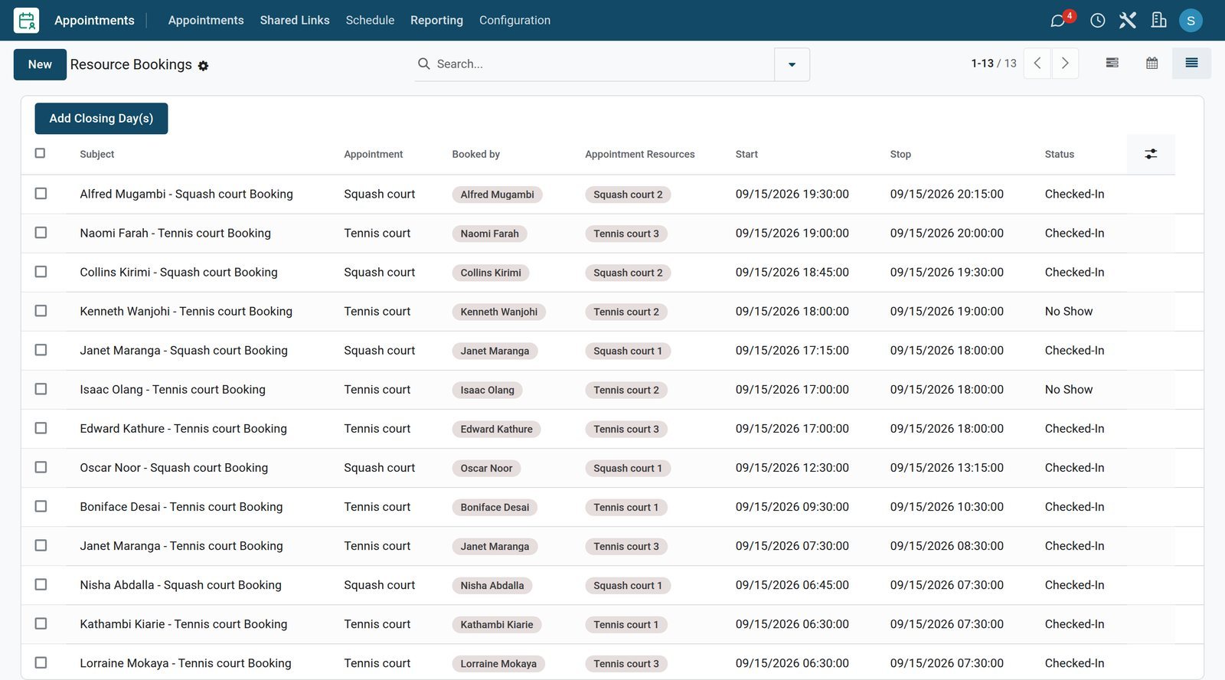The height and width of the screenshot is (680, 1225).
Task: Open the Shared Links menu
Action: click(295, 21)
